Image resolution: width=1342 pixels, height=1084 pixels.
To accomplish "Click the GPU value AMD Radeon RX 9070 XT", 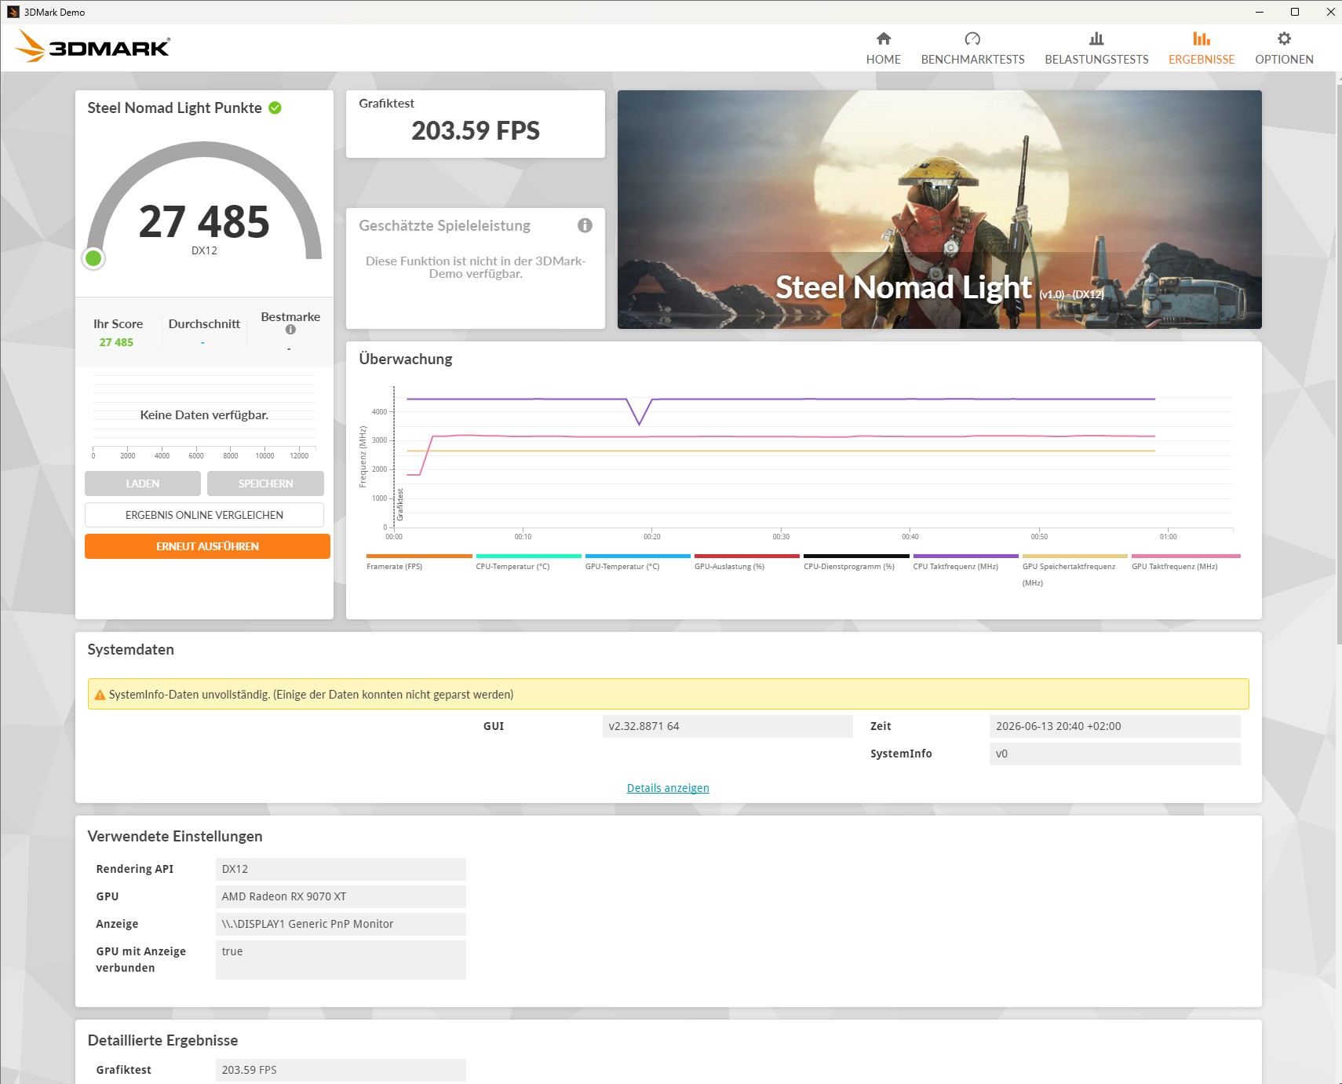I will pyautogui.click(x=341, y=896).
